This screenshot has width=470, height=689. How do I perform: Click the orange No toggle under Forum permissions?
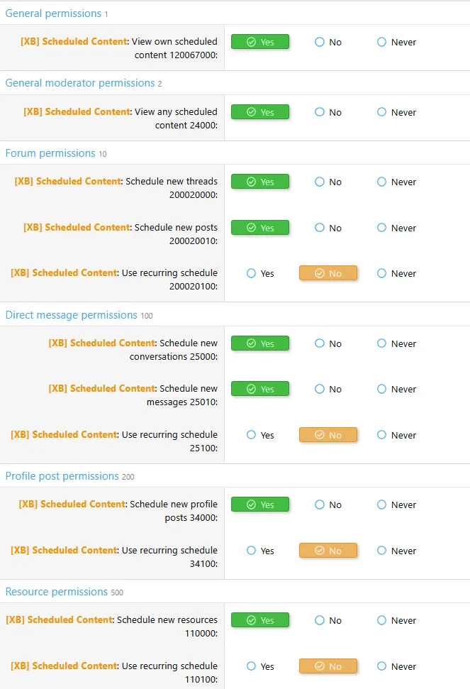(328, 273)
